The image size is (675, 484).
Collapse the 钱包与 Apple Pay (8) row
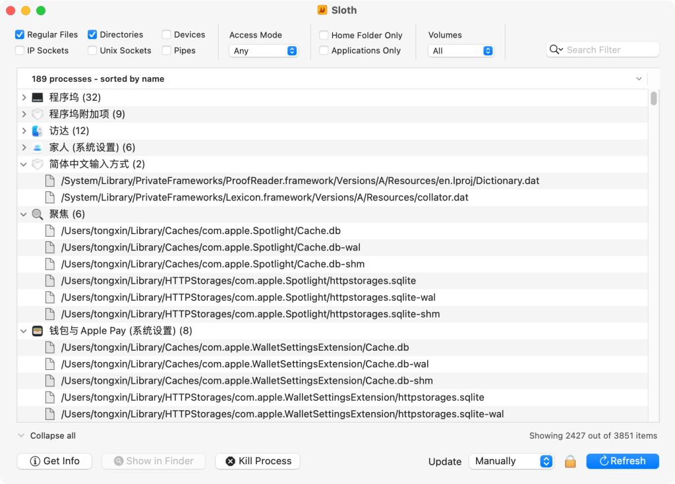[24, 331]
